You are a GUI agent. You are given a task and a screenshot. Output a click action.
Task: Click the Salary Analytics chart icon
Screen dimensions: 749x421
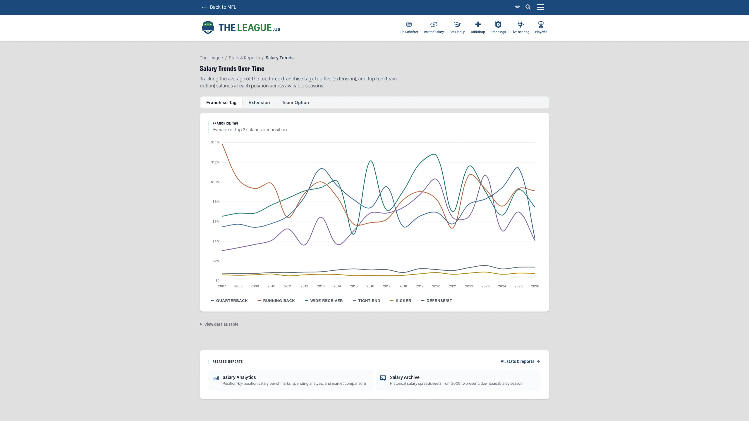216,378
